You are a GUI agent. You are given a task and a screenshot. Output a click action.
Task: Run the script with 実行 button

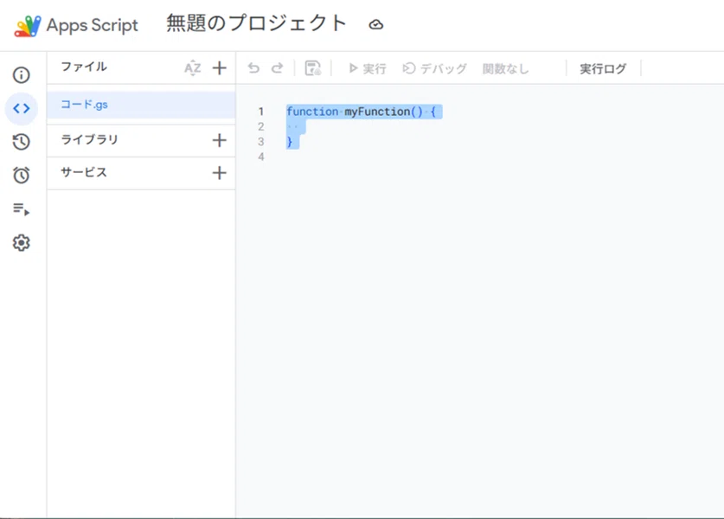point(367,69)
